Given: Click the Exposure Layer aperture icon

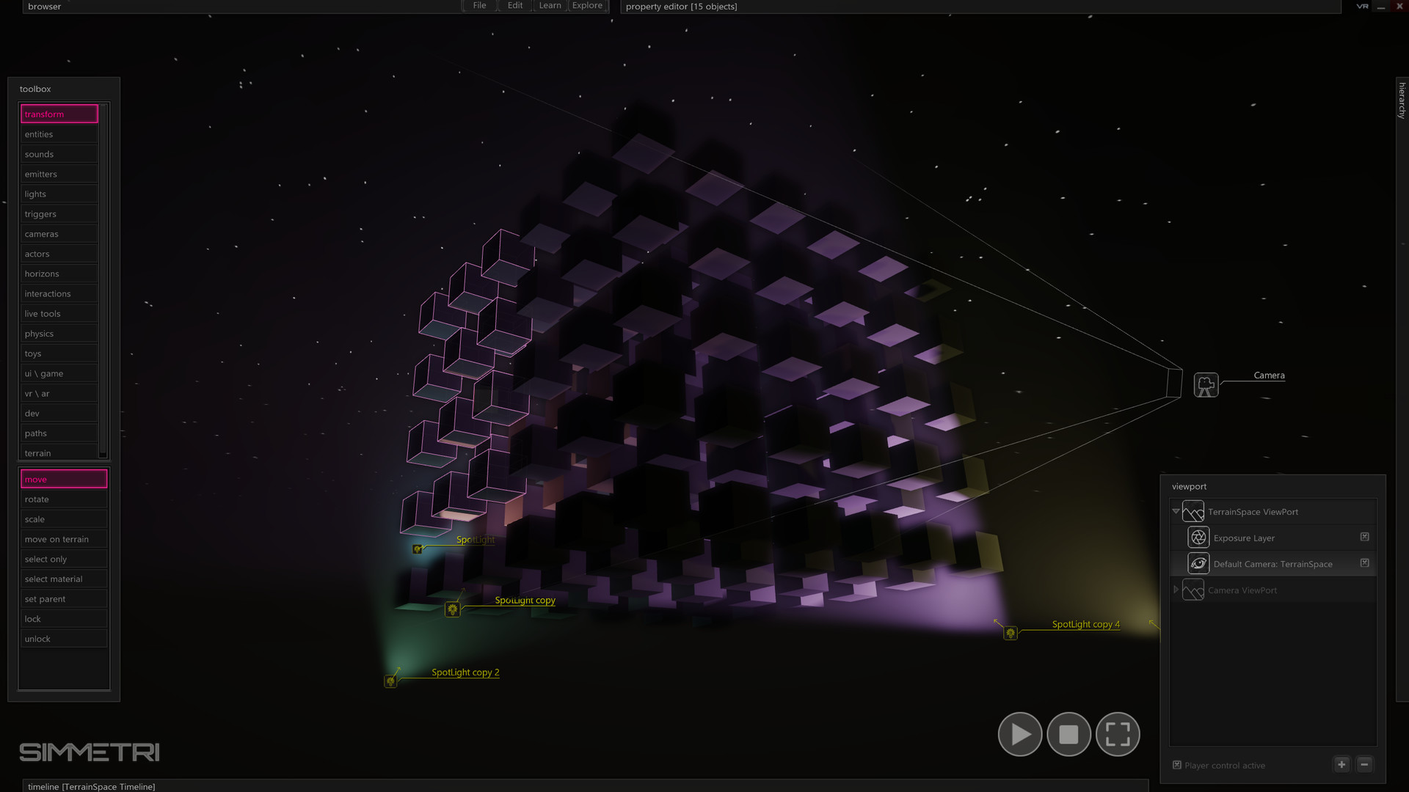Looking at the screenshot, I should 1198,538.
